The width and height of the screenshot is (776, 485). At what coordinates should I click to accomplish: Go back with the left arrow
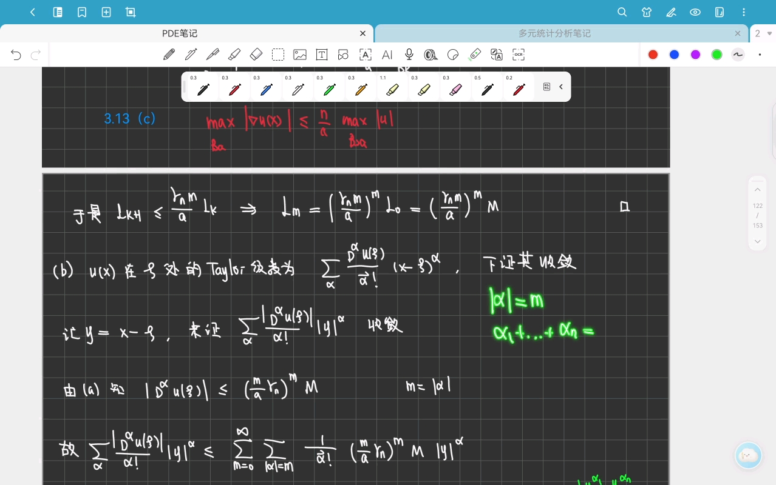pos(33,12)
